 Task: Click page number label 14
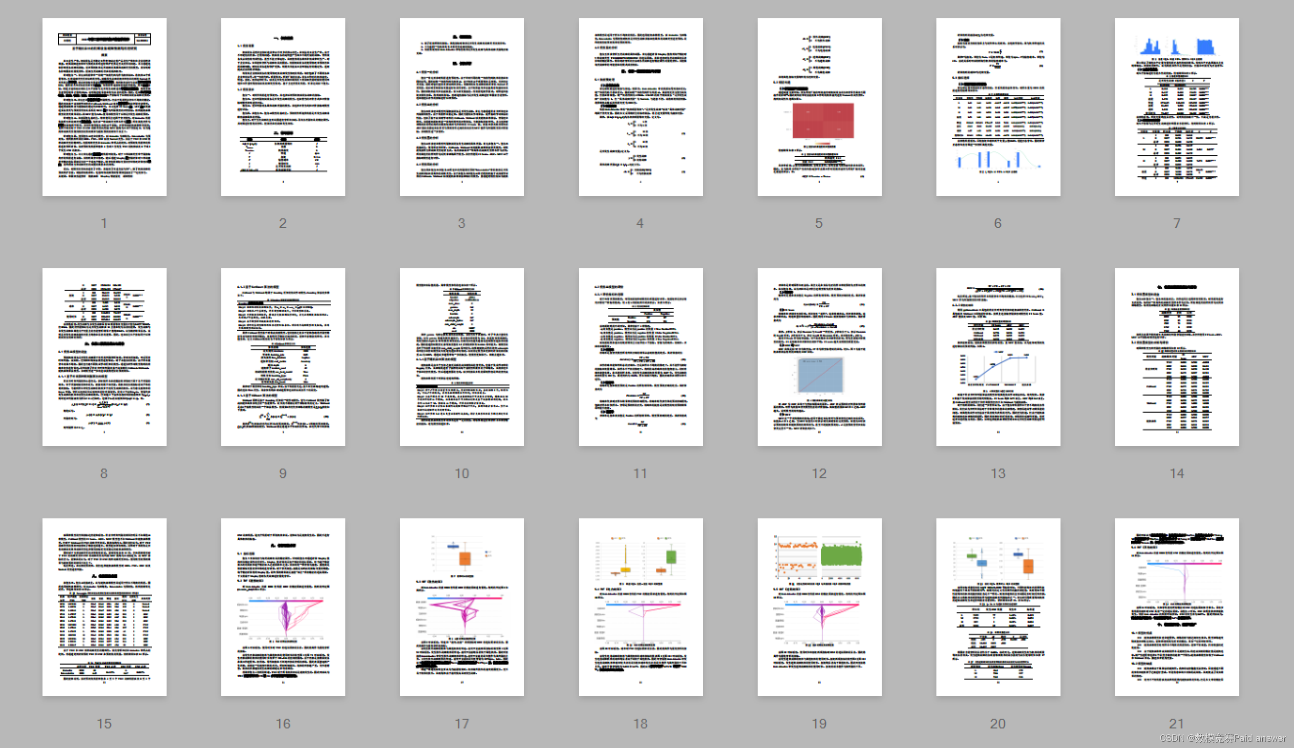[1176, 473]
